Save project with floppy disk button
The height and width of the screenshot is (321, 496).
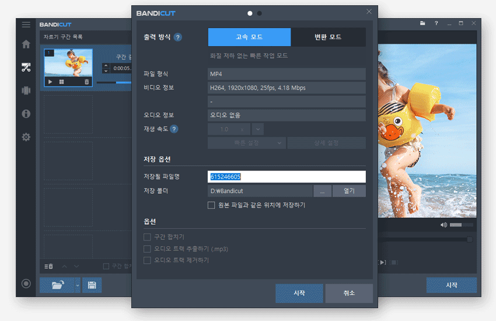coord(92,285)
